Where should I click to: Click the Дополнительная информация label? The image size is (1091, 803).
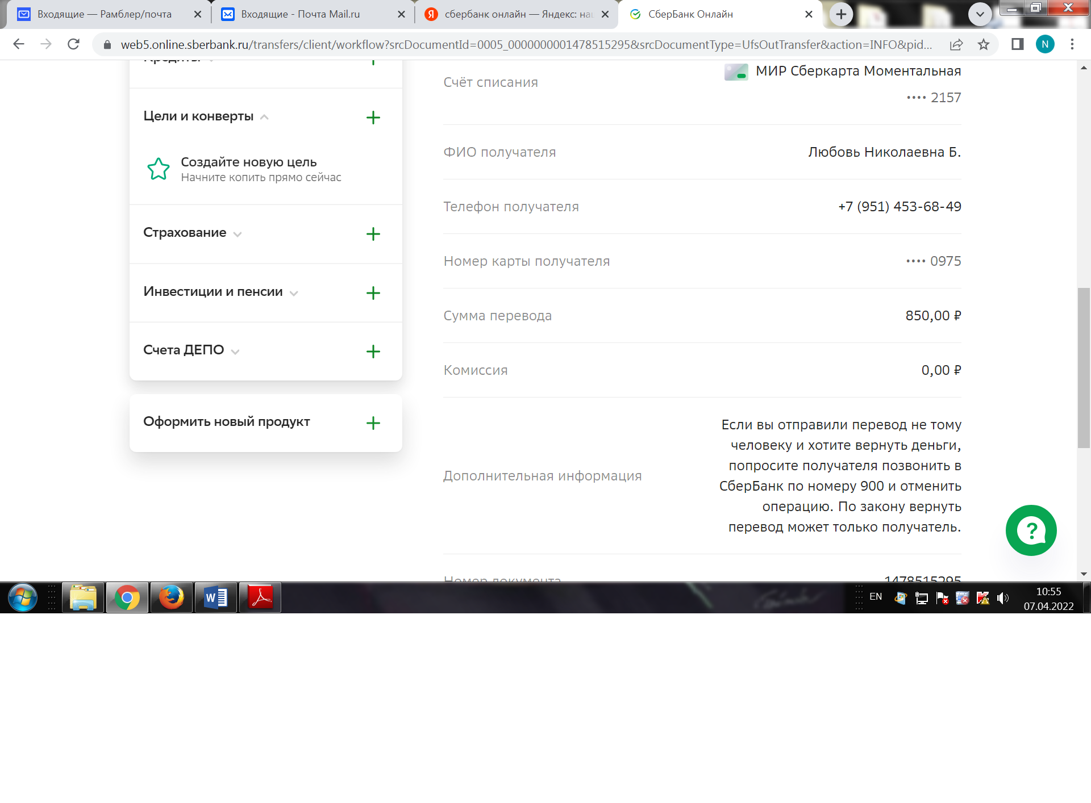tap(542, 476)
